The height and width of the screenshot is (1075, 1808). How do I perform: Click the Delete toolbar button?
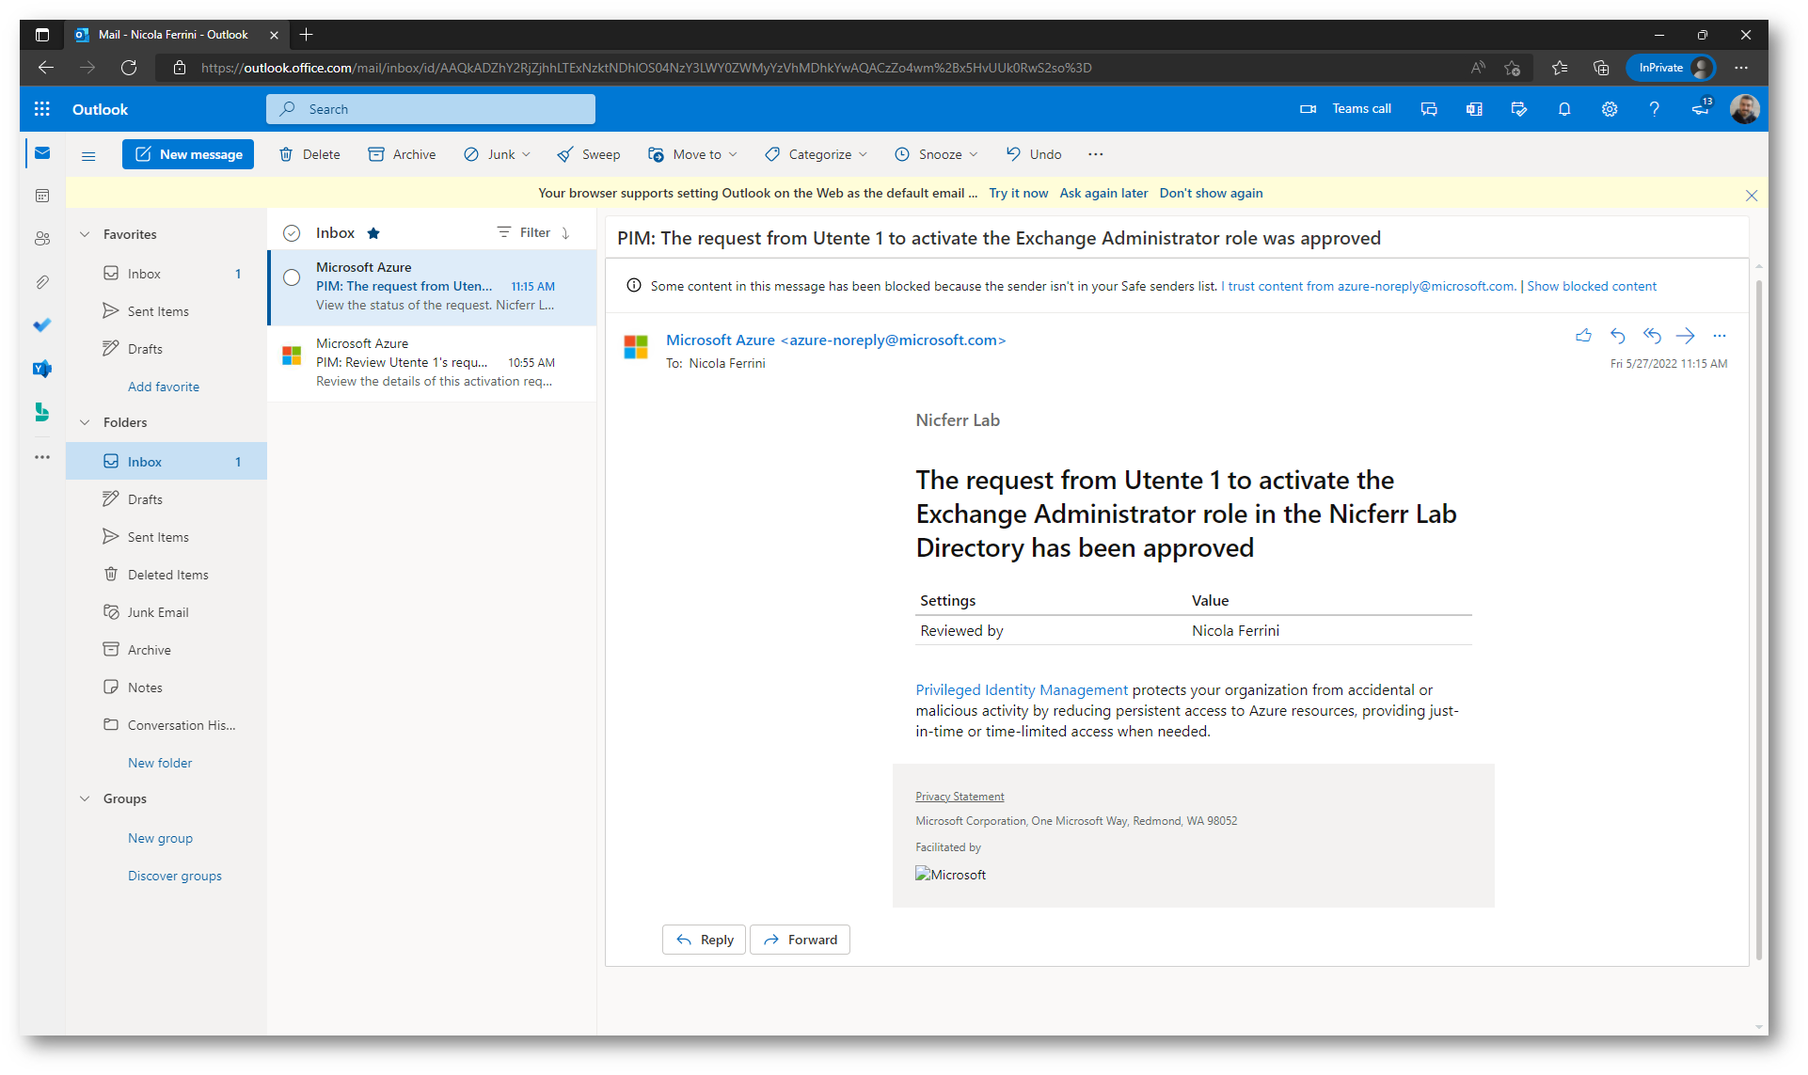309,154
